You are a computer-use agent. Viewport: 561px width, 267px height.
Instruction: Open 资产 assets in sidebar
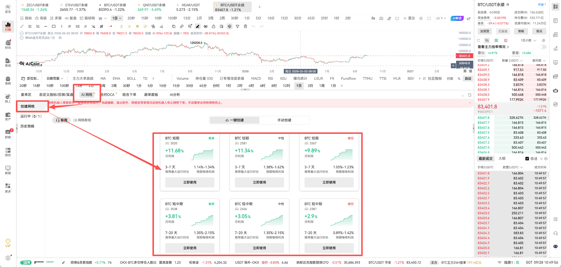[x=8, y=116]
